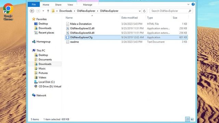Sort by Size column header
The height and width of the screenshot is (123, 219).
175,18
